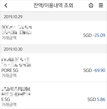
Task: Tap the back arrow icon
Action: point(6,5)
